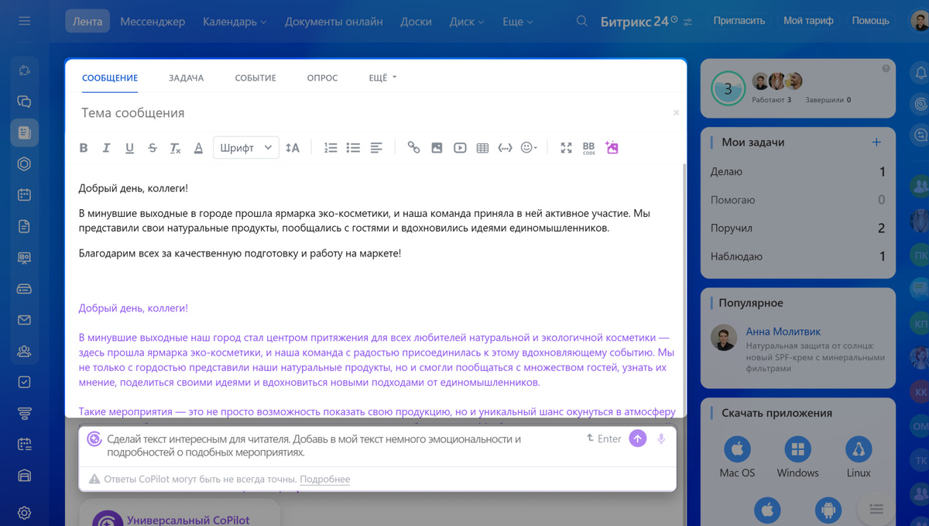929x526 pixels.
Task: Insert an image into the message
Action: click(x=437, y=147)
